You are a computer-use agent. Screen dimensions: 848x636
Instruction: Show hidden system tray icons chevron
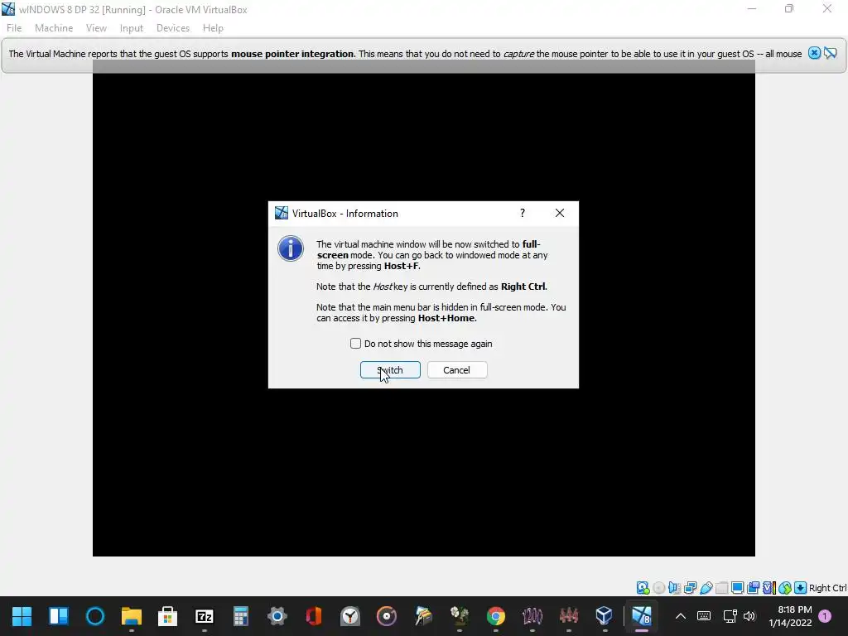click(x=681, y=616)
